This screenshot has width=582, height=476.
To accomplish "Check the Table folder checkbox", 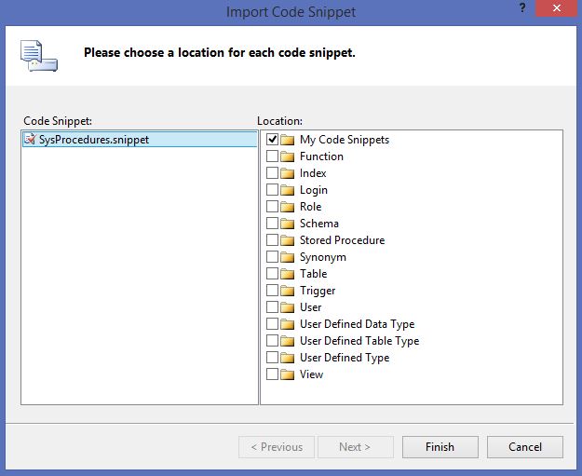I will [x=272, y=274].
